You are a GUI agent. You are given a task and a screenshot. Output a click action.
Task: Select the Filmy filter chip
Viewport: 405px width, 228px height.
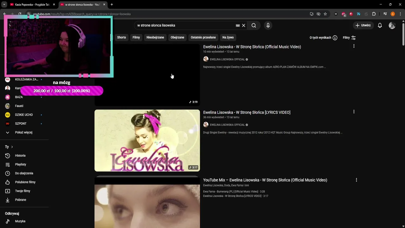pyautogui.click(x=136, y=37)
